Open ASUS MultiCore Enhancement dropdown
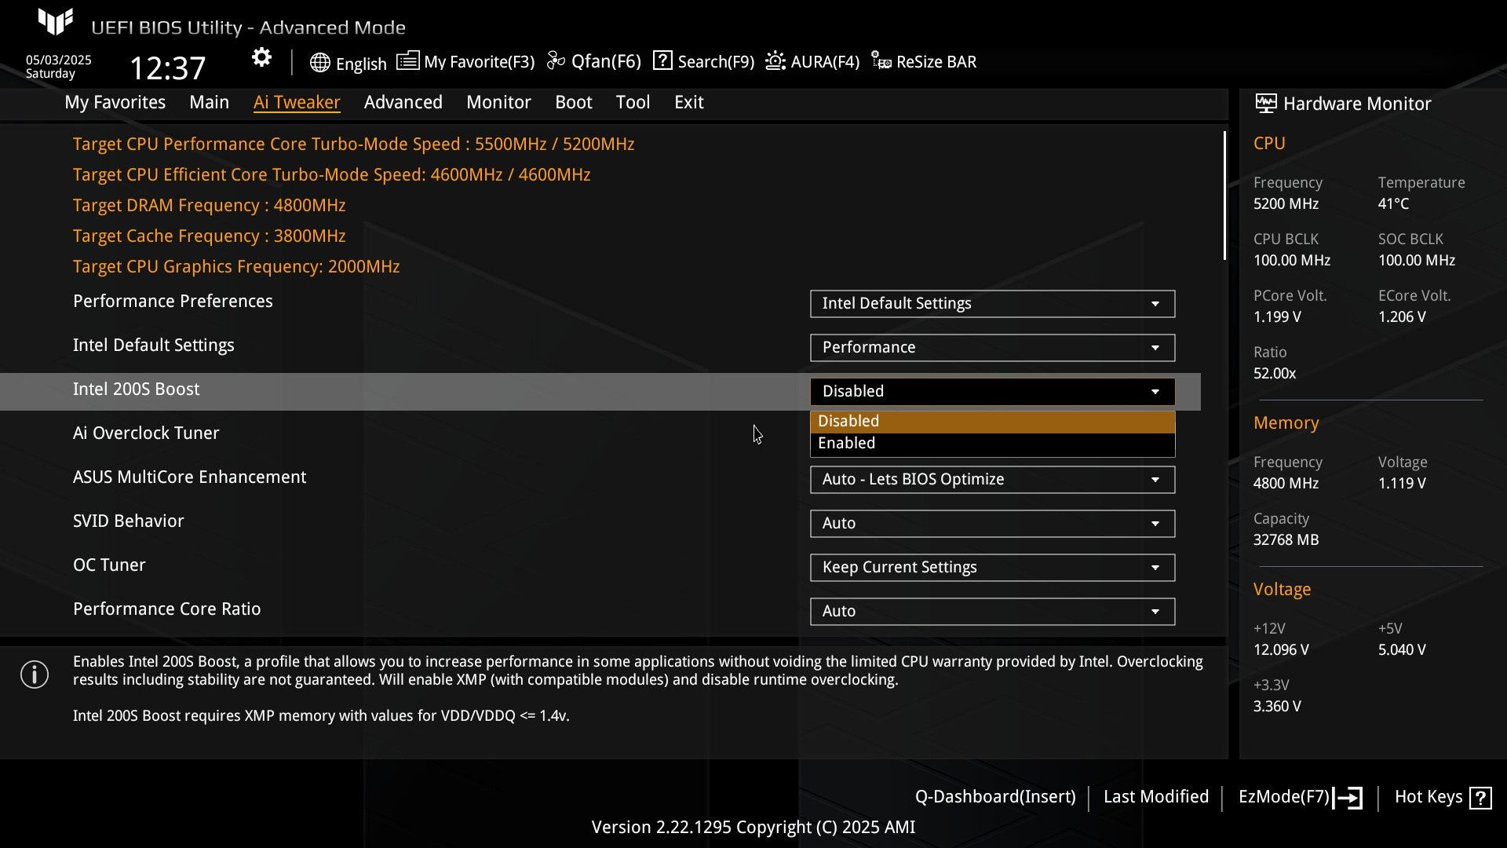 (x=992, y=480)
